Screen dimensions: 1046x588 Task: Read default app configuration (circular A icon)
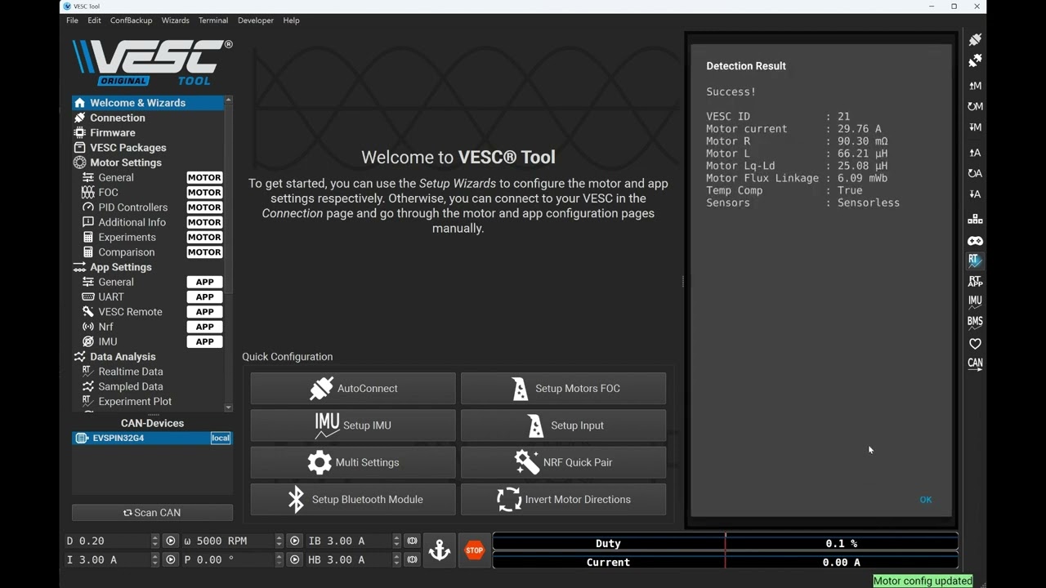tap(975, 173)
